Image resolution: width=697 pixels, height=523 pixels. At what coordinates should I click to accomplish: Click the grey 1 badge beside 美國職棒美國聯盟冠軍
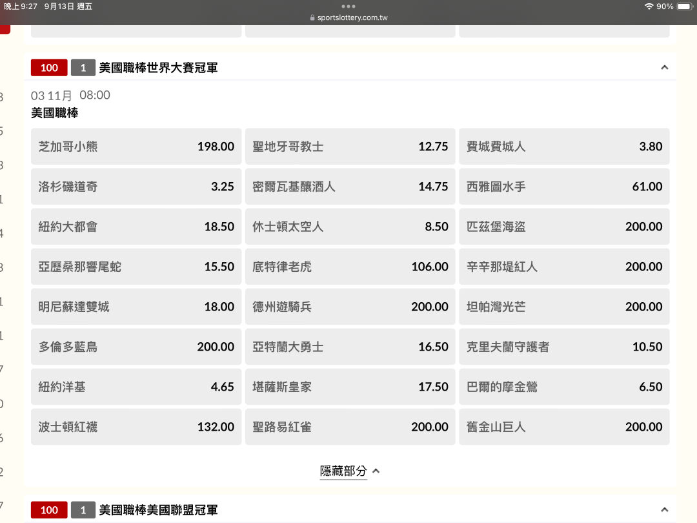click(83, 509)
